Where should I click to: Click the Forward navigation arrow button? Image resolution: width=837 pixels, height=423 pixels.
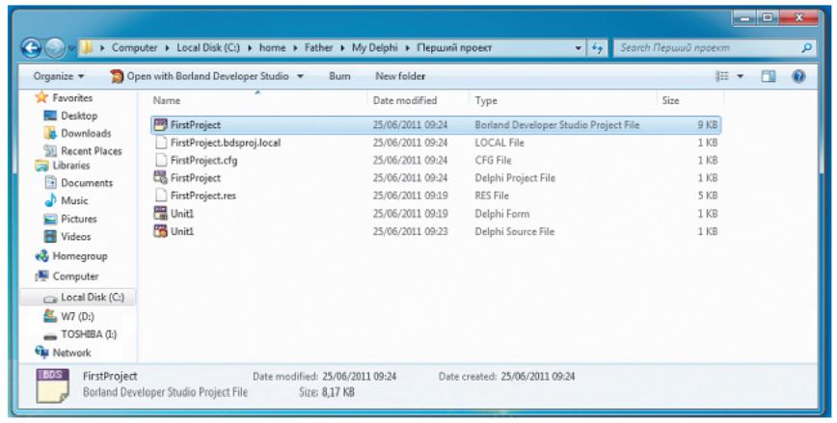coord(55,48)
